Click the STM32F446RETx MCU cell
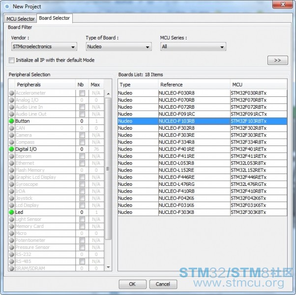This screenshot has width=296, height=295. [x=259, y=177]
